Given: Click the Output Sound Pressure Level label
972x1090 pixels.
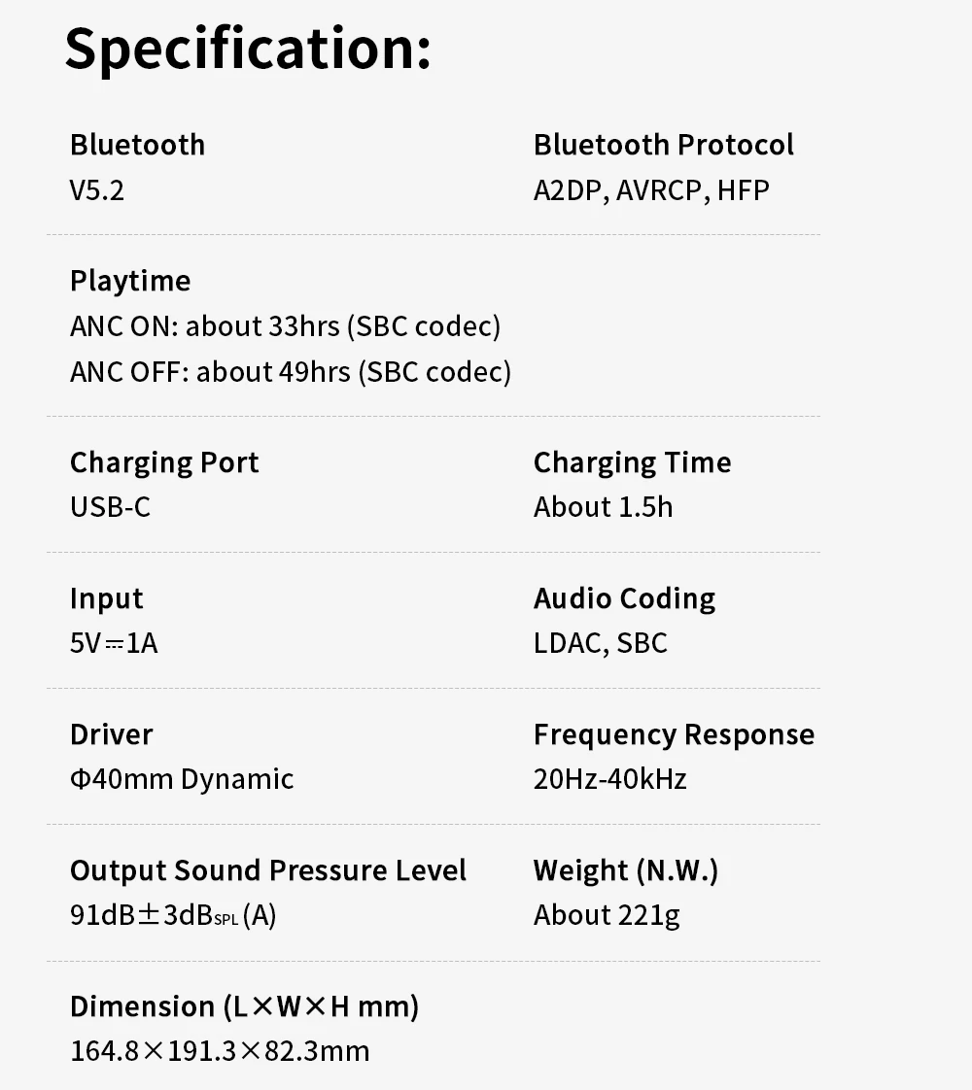Looking at the screenshot, I should pyautogui.click(x=268, y=870).
